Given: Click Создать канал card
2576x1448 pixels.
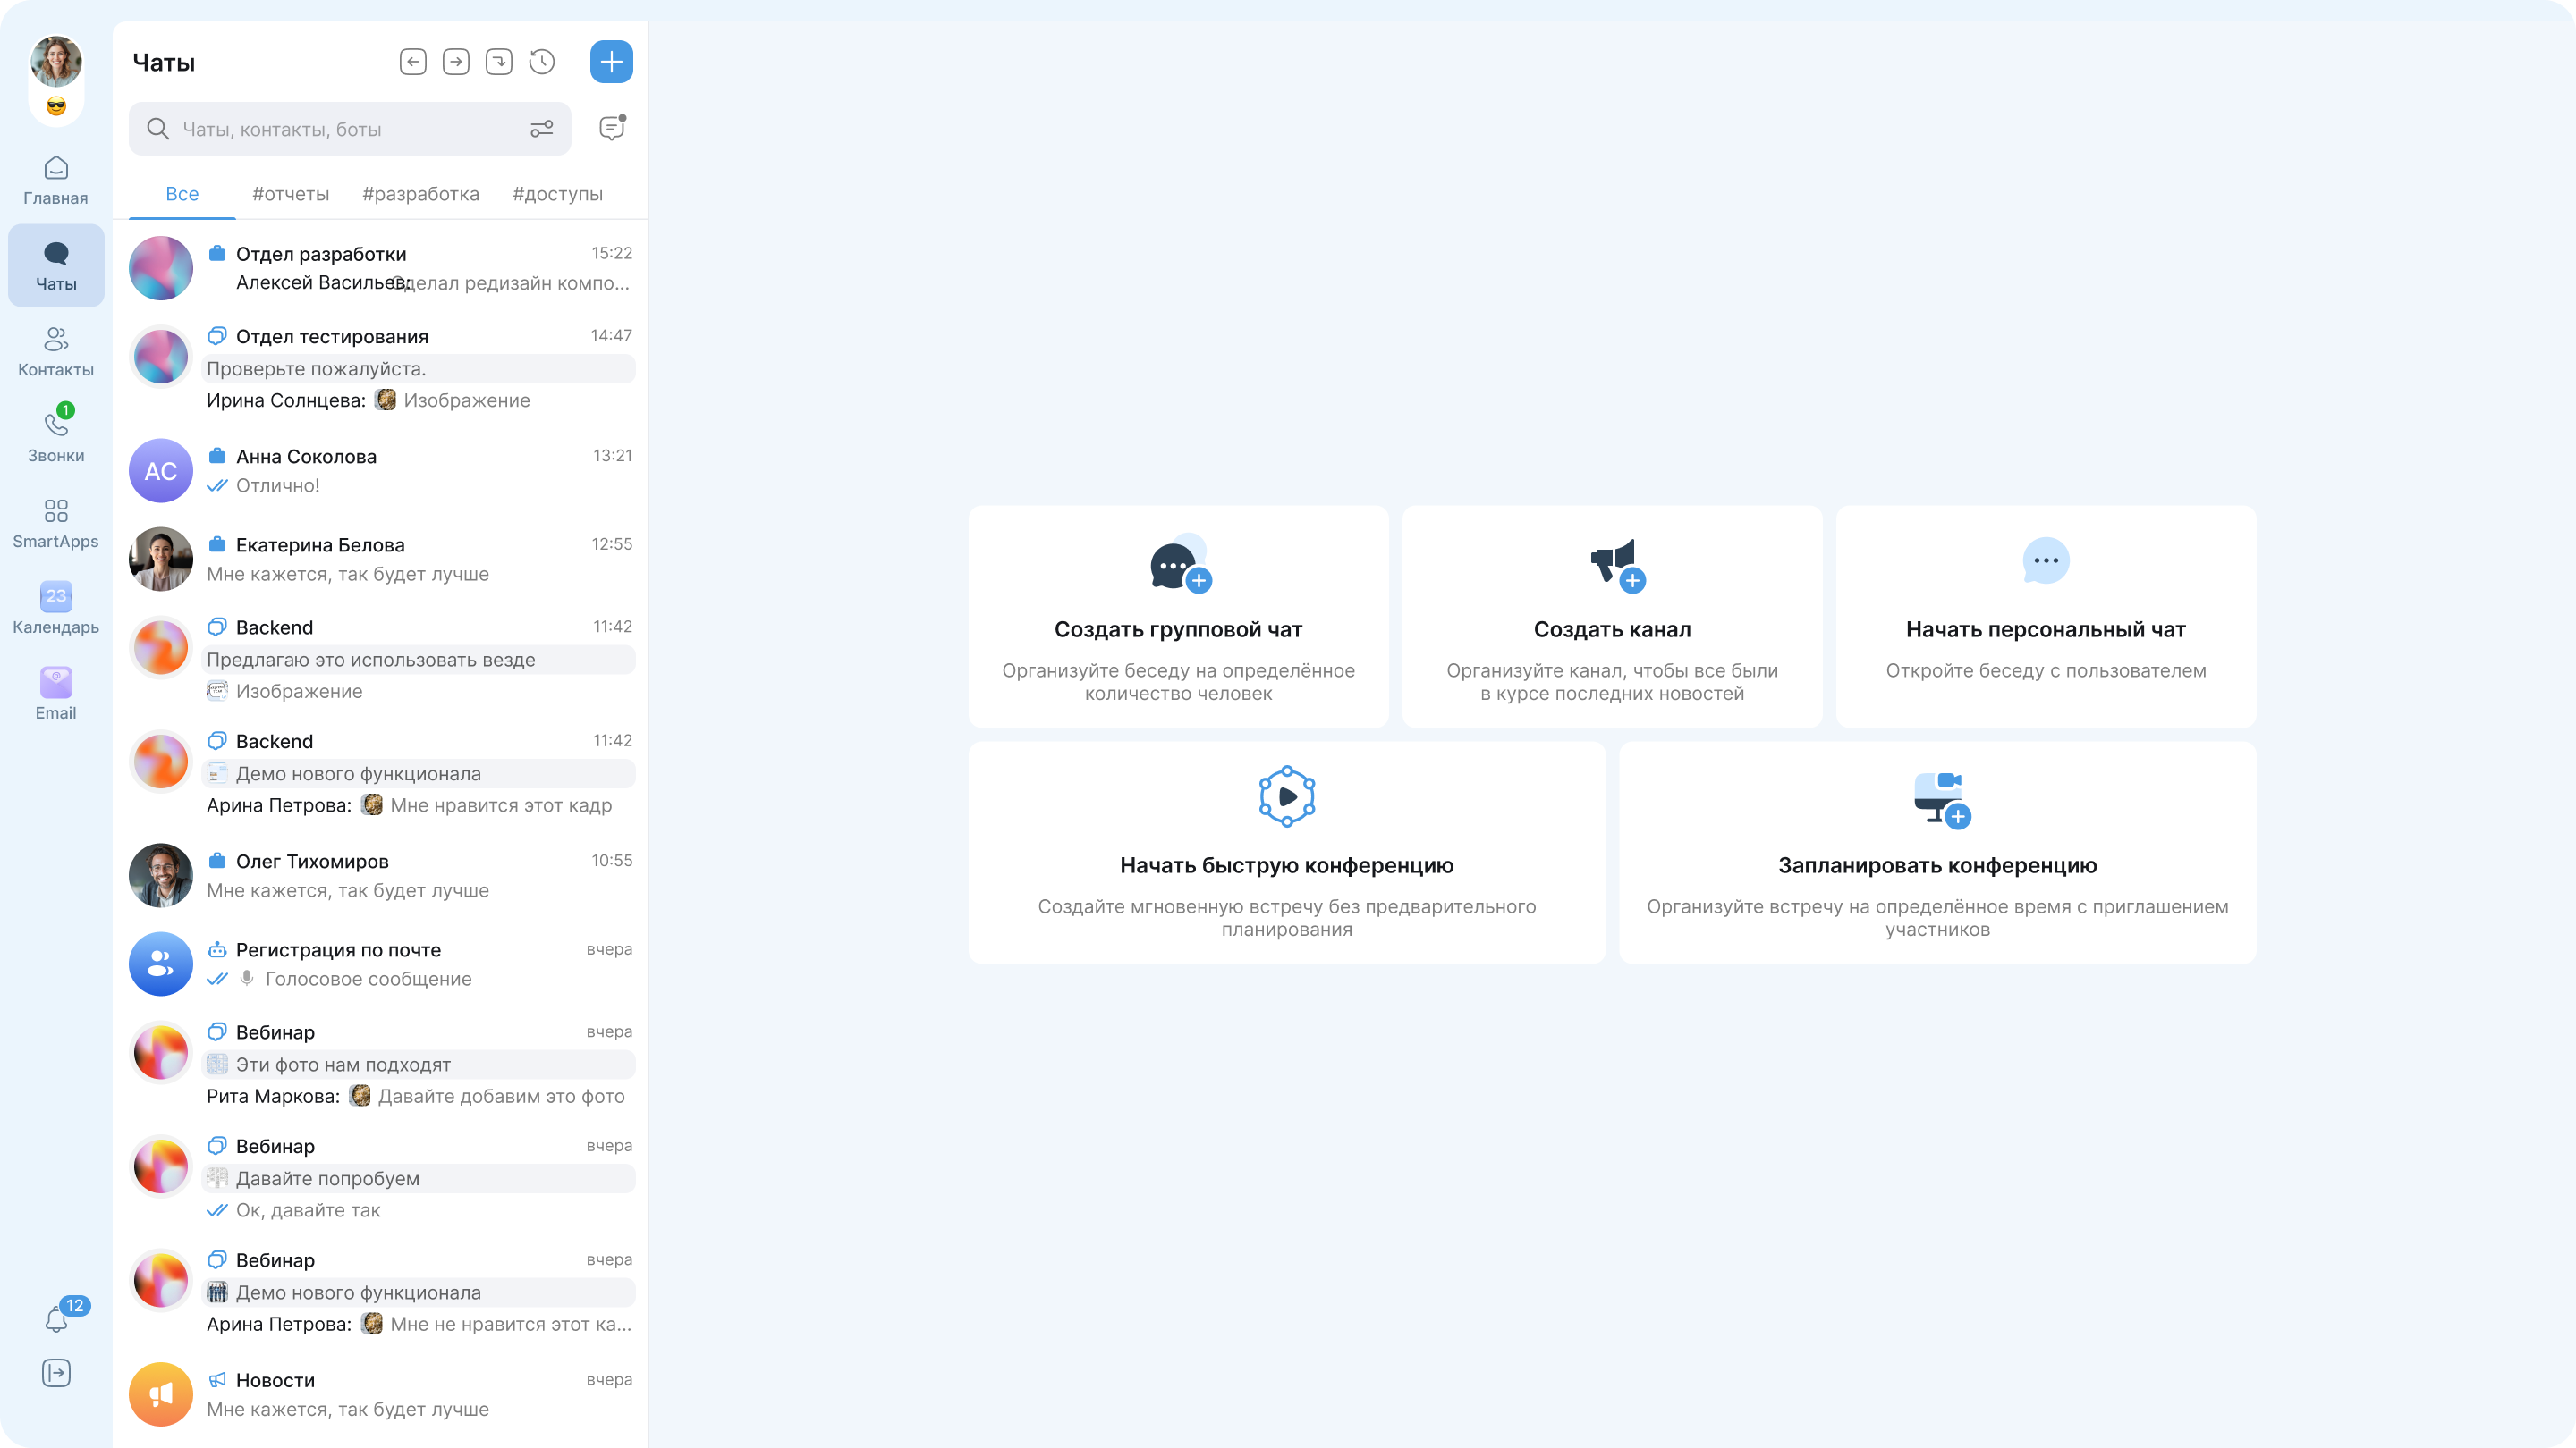Looking at the screenshot, I should 1612,617.
